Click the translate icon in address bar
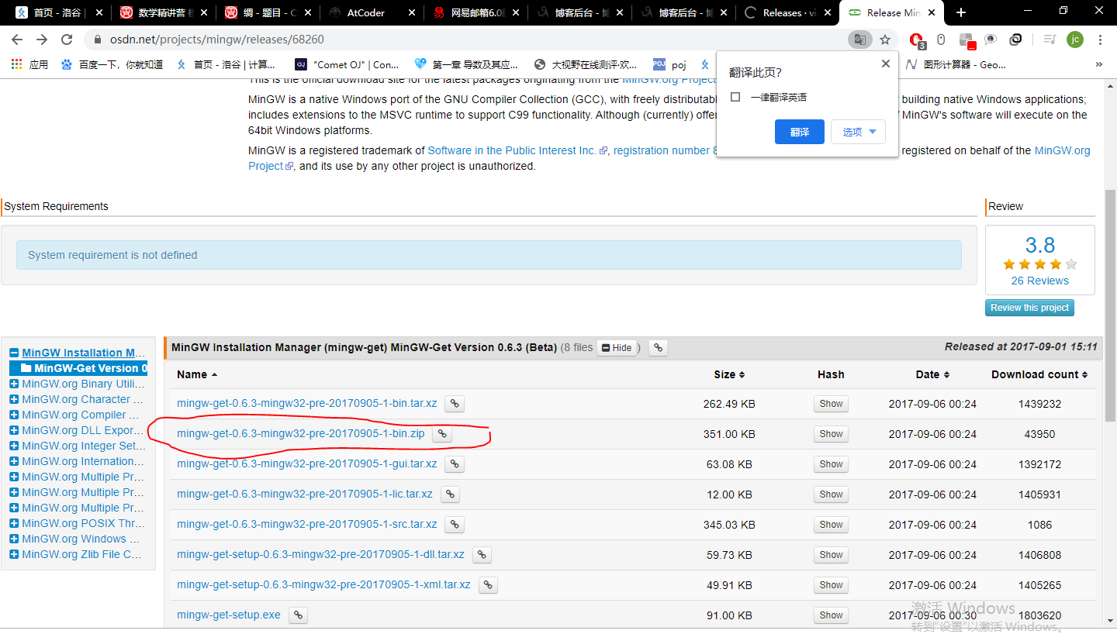Viewport: 1117px width, 634px height. [859, 40]
